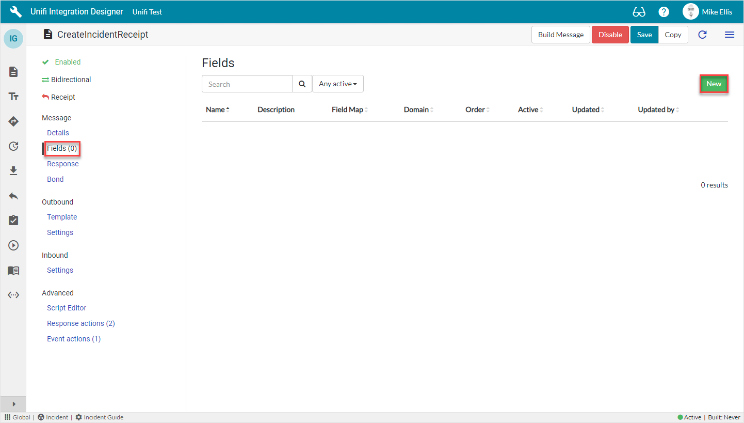Open the book documentation icon in sidebar
744x423 pixels.
coord(13,270)
